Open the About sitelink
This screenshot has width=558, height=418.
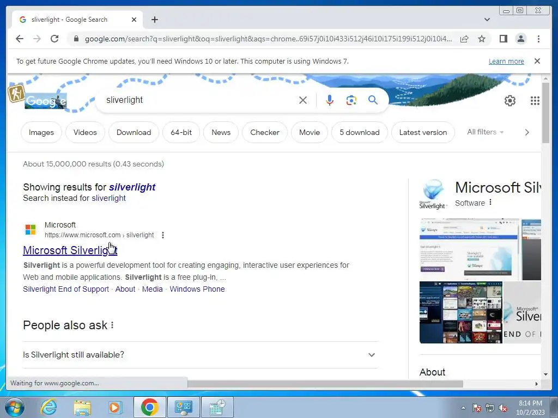coord(125,289)
